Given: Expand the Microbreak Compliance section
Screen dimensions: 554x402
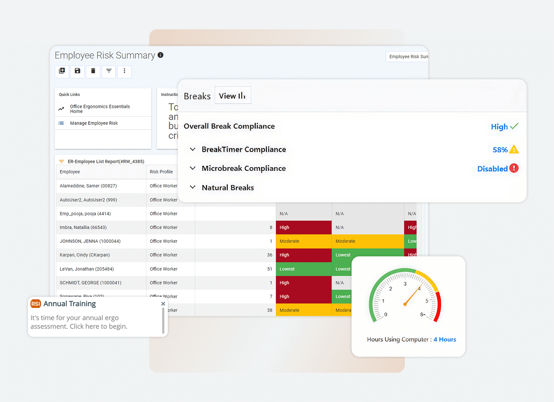Looking at the screenshot, I should [193, 168].
